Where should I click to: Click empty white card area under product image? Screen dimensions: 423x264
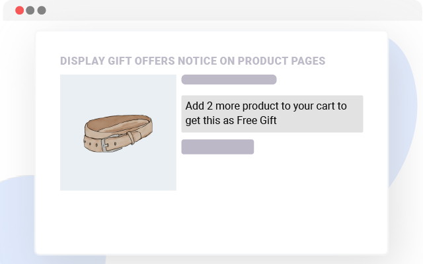click(118, 221)
